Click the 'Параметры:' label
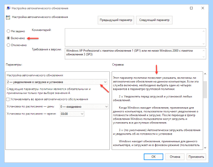 coord(14,64)
